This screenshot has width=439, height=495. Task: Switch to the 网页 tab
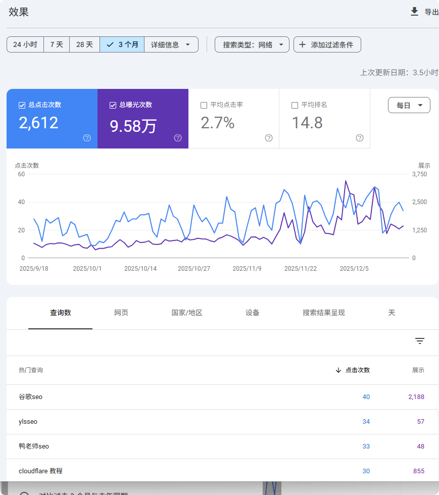point(121,313)
